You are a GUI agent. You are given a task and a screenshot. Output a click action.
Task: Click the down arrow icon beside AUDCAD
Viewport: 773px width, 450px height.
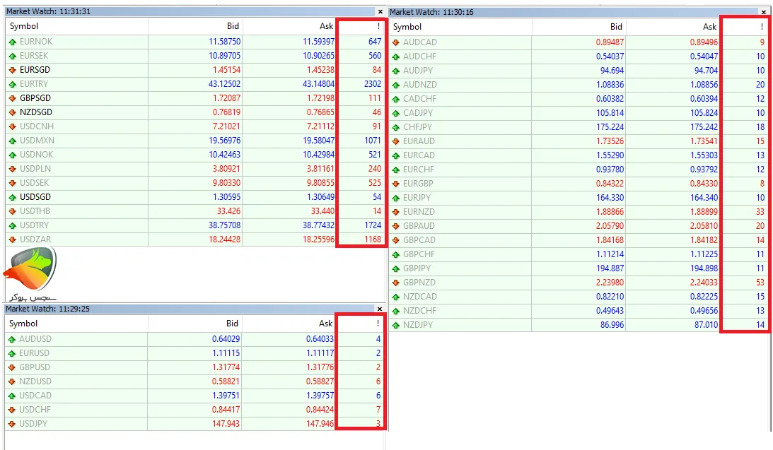(x=395, y=42)
